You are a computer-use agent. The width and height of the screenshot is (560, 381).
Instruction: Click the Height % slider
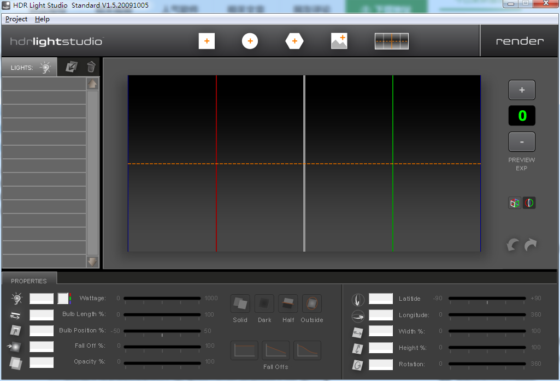coord(487,348)
